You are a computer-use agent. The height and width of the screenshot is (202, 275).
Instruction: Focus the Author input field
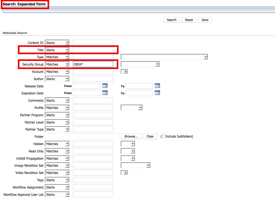[x=93, y=79]
